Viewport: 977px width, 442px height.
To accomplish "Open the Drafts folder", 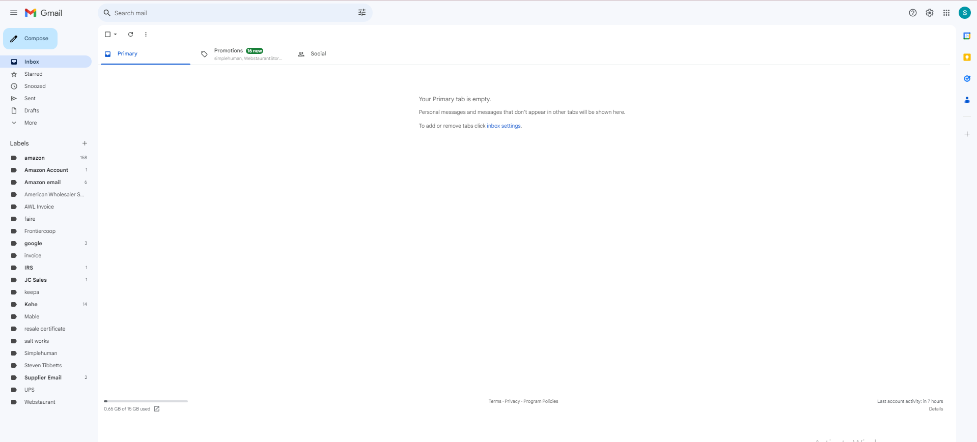I will pyautogui.click(x=46, y=110).
